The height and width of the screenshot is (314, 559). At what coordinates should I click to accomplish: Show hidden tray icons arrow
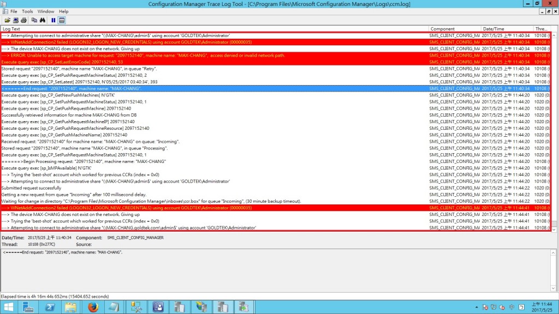coord(477,307)
